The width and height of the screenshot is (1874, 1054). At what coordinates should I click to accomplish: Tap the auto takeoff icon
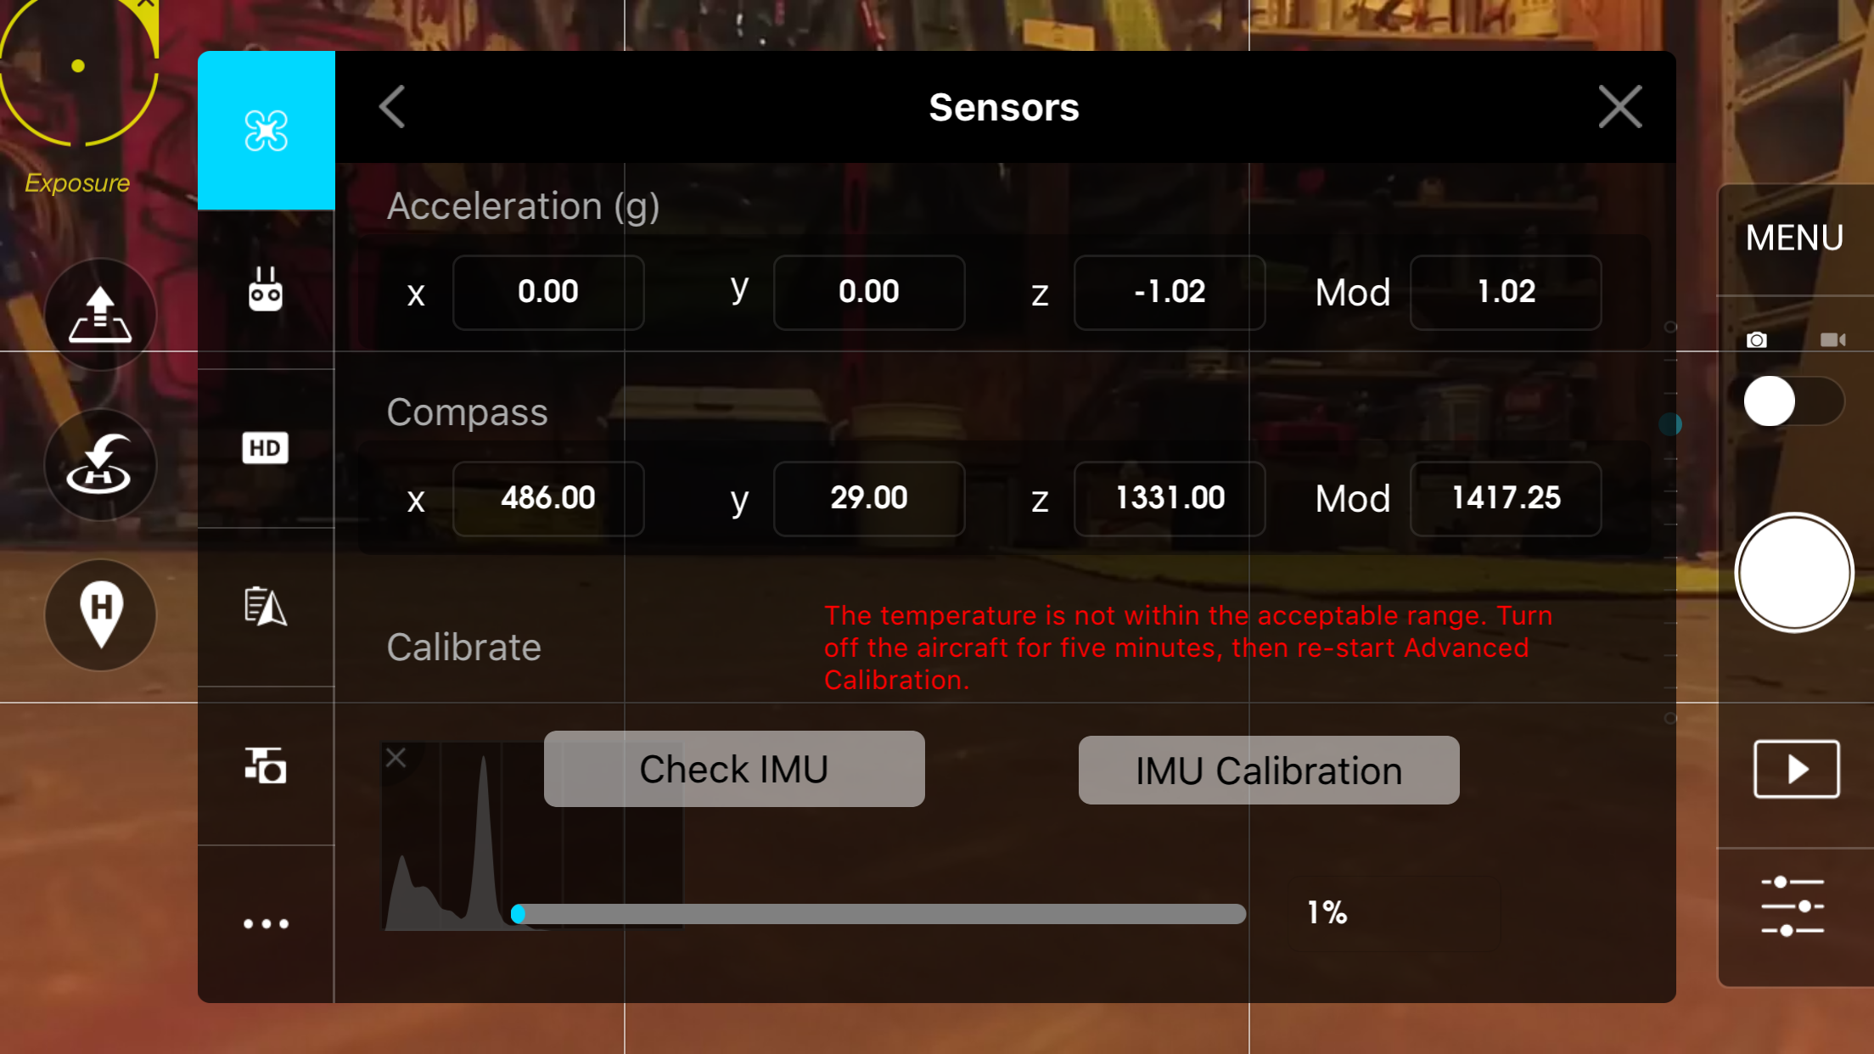(100, 314)
